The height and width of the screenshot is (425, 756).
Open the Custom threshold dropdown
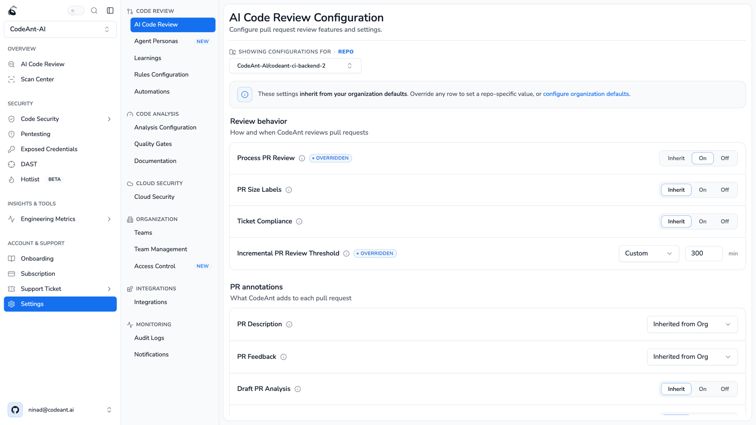coord(649,254)
